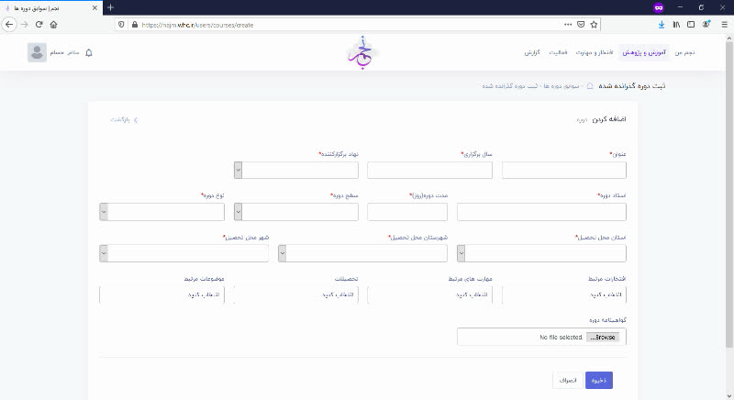Click the اضافه کردن heading
This screenshot has width=734, height=400.
[609, 119]
